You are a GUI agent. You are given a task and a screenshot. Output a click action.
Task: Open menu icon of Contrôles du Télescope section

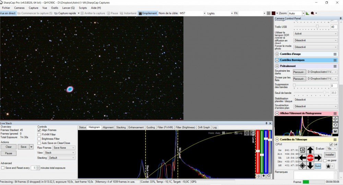[335, 139]
